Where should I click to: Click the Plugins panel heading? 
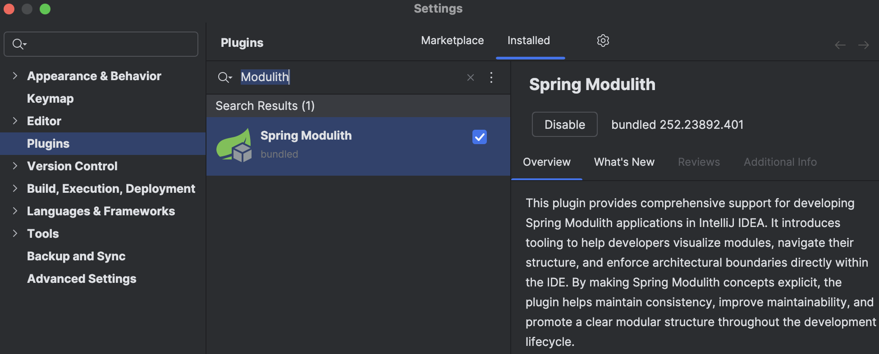pos(242,43)
